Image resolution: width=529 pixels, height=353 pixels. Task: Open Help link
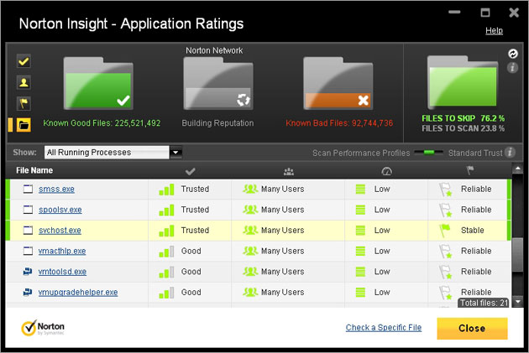(x=494, y=30)
